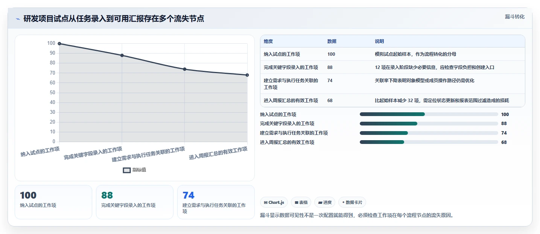Click the chart data point at value 100

coord(59,44)
